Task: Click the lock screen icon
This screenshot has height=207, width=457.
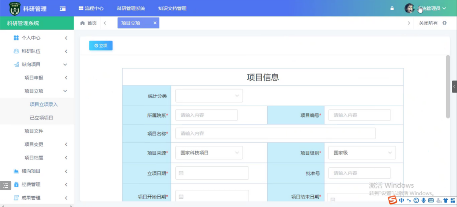Action: click(x=392, y=8)
